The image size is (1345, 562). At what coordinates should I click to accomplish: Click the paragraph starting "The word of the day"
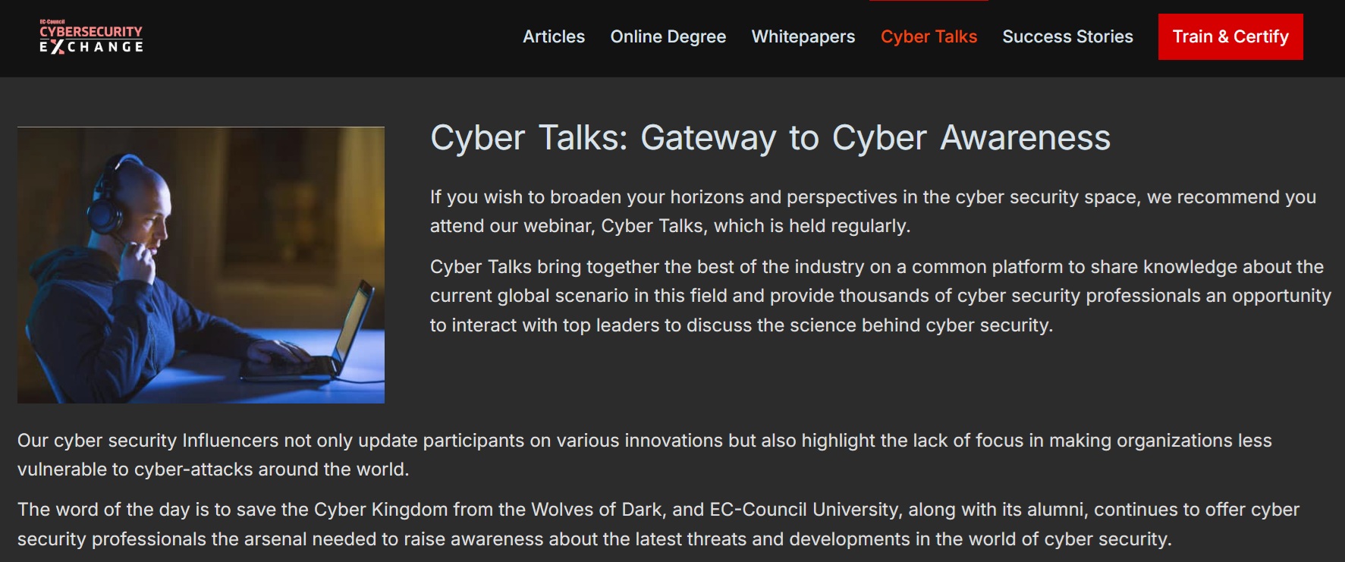[658, 524]
